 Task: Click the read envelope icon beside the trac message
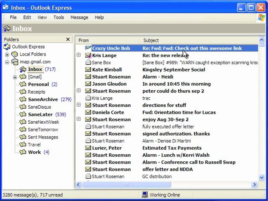pos(88,98)
